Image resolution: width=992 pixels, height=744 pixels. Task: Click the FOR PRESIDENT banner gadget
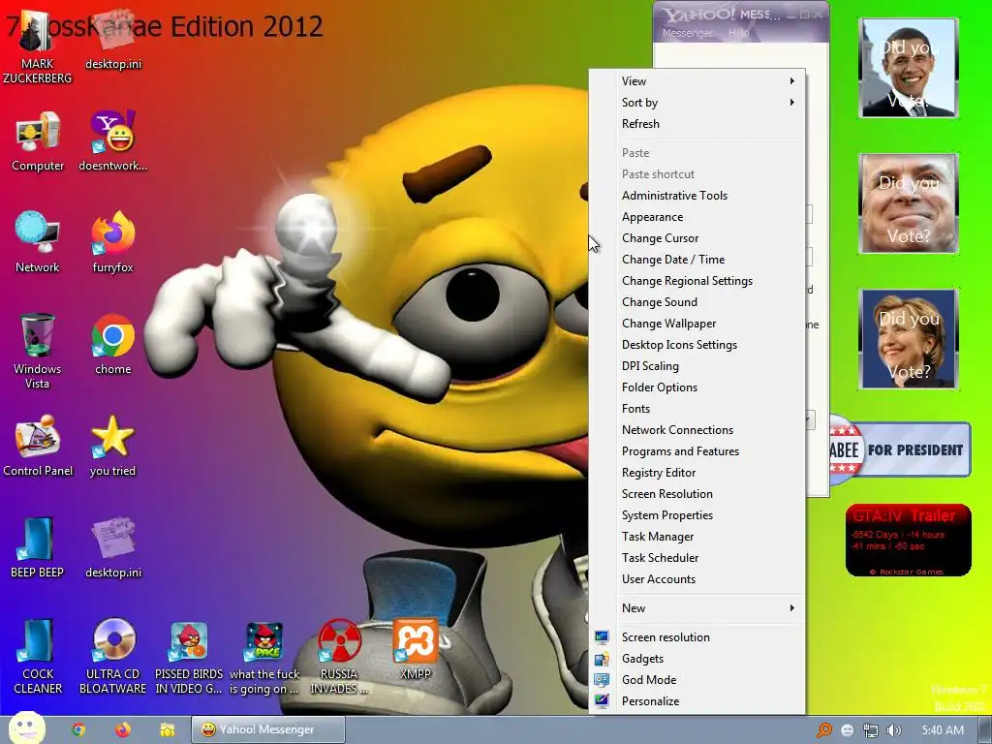[x=900, y=449]
